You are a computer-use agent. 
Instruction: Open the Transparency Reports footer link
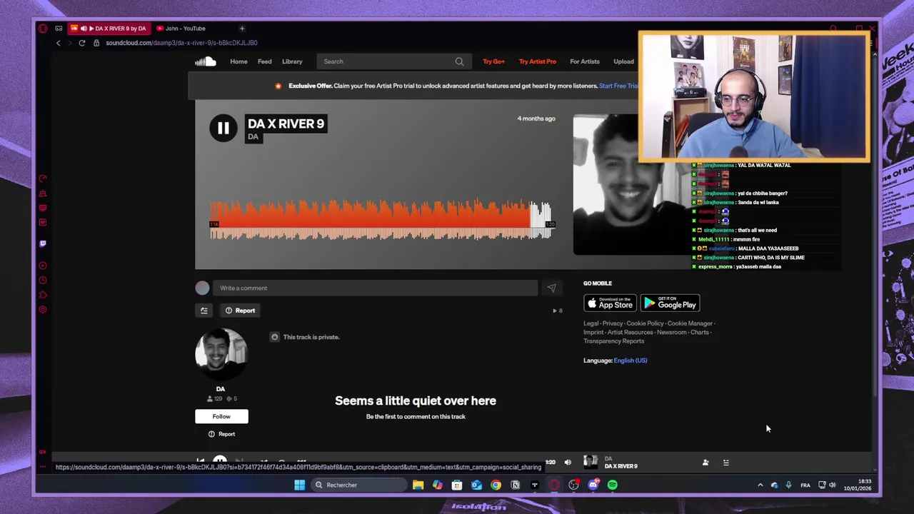[613, 341]
